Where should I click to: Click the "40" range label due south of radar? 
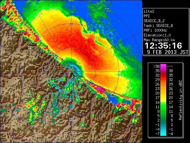point(71,119)
